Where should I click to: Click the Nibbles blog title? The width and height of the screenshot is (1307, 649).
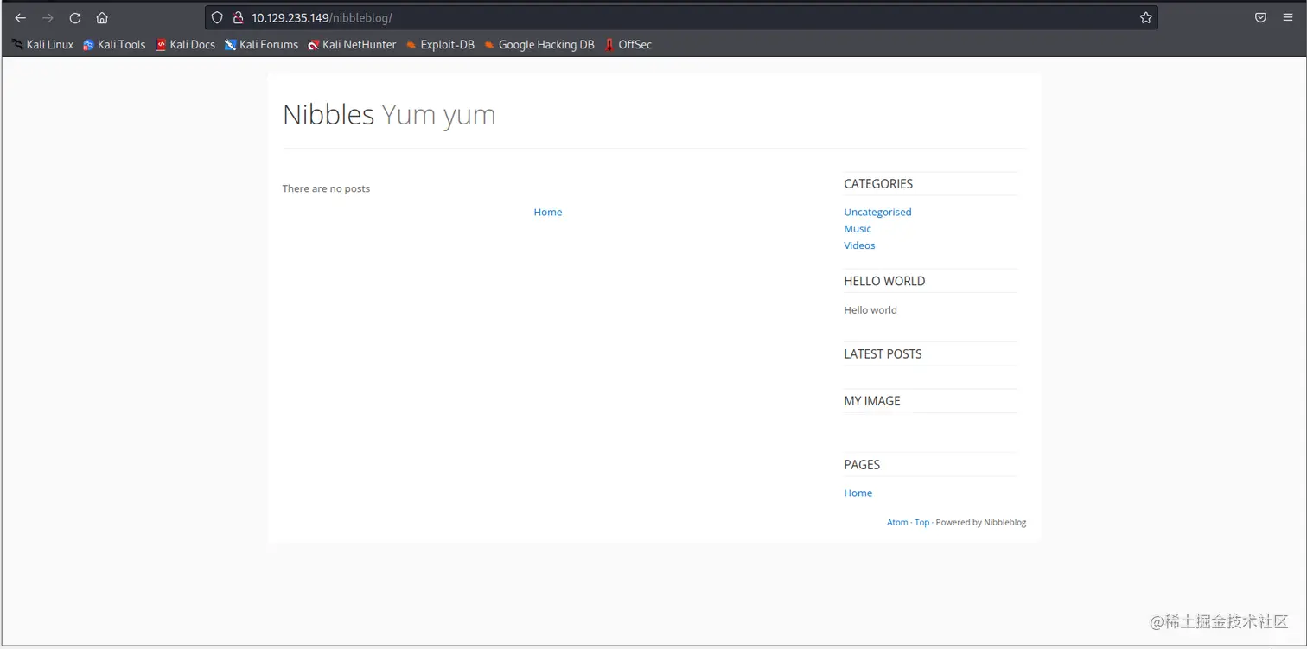point(328,114)
